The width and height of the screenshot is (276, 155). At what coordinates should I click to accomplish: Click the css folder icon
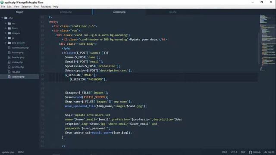[9, 23]
